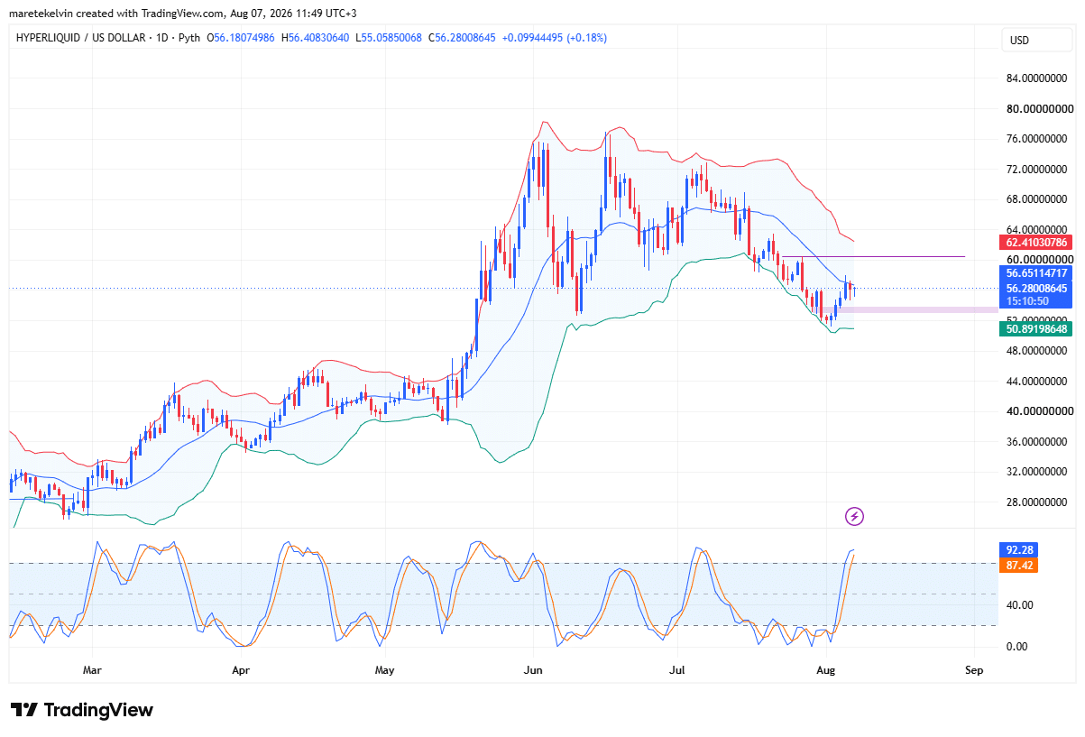This screenshot has width=1085, height=737.
Task: Click the 28.00000000 price axis label
Action: pos(1037,502)
